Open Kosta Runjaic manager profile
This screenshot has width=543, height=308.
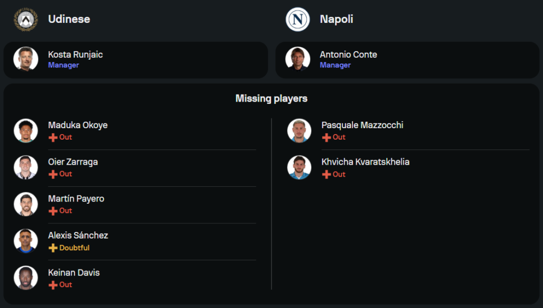pos(75,54)
